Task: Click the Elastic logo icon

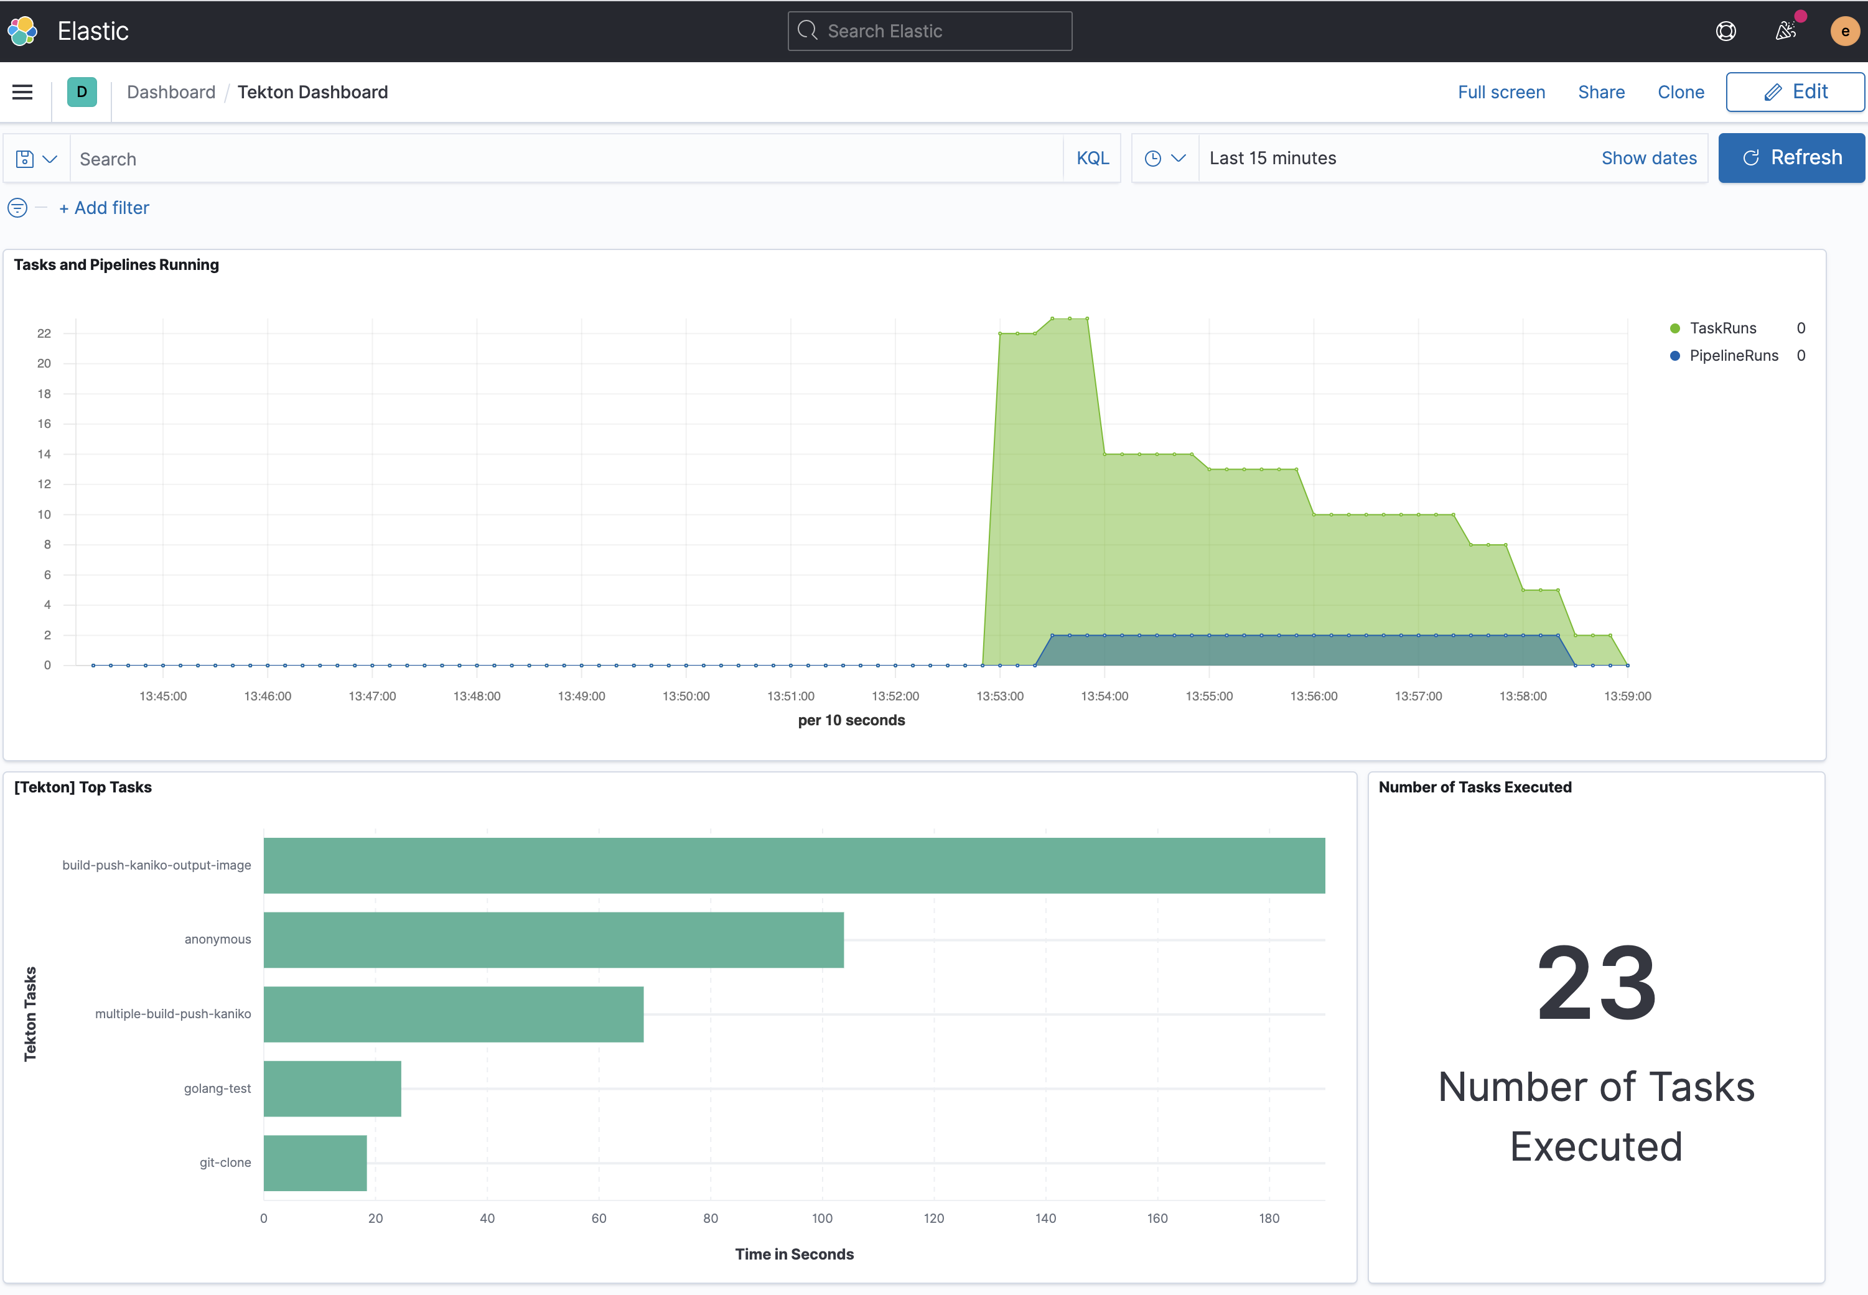Action: tap(22, 31)
